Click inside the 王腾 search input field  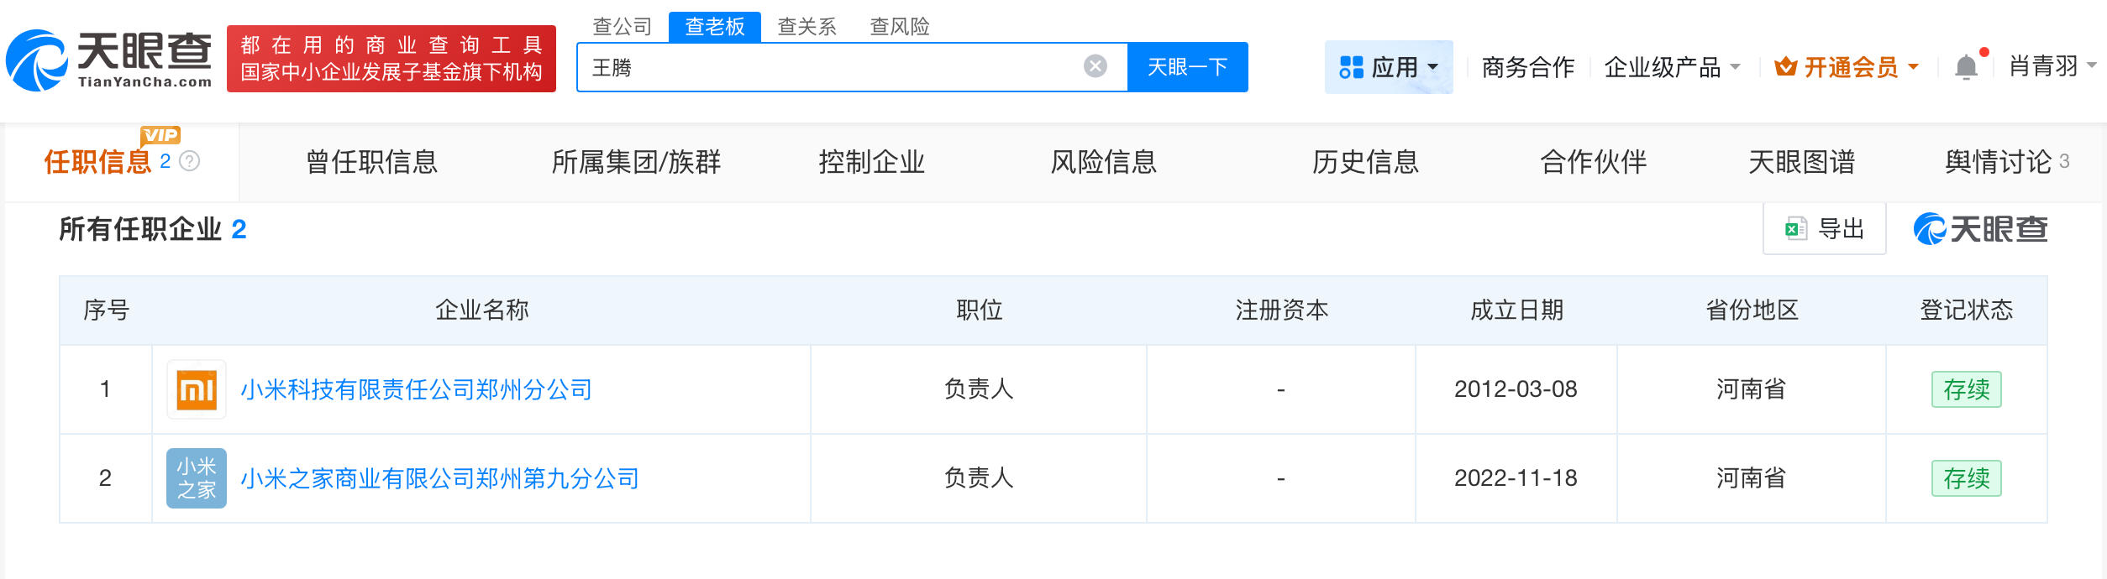(840, 65)
